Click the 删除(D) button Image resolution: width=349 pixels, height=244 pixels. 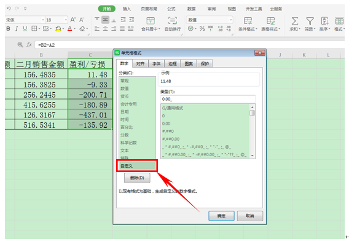click(x=137, y=178)
